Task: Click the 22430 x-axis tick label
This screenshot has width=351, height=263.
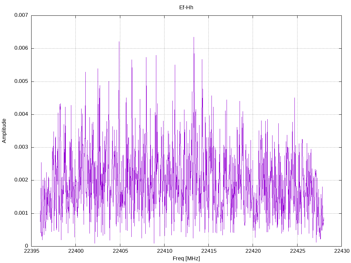Action: (342, 251)
